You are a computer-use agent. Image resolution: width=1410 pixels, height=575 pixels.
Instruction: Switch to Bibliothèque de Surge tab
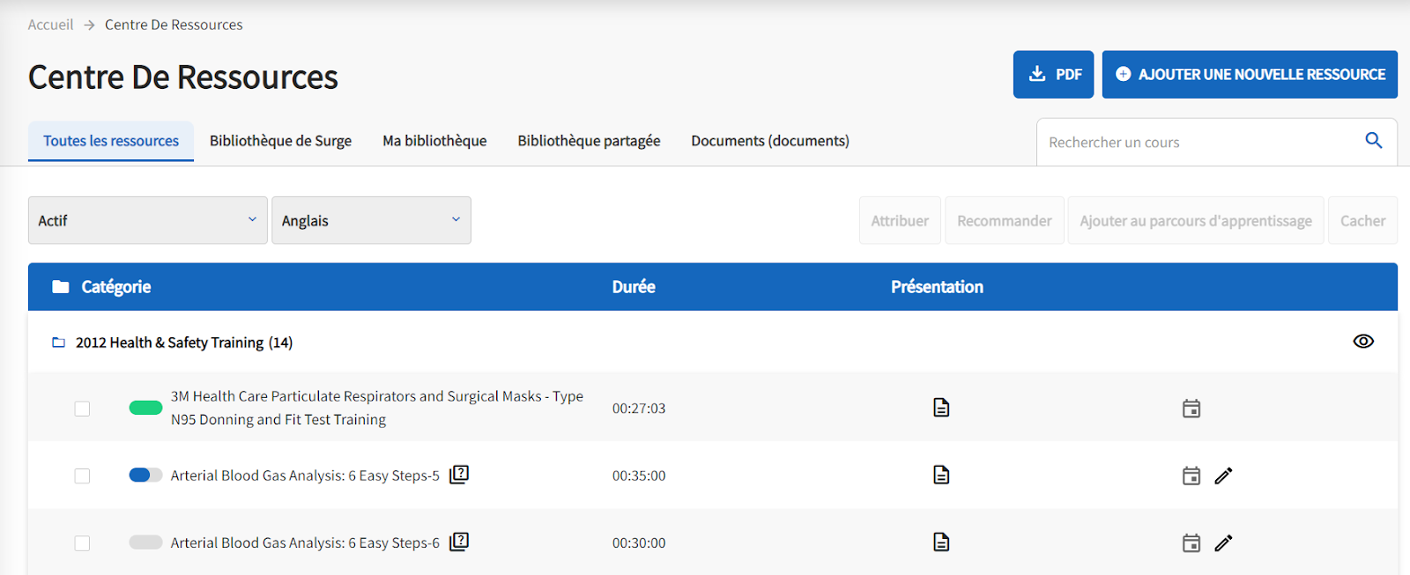[x=280, y=141]
